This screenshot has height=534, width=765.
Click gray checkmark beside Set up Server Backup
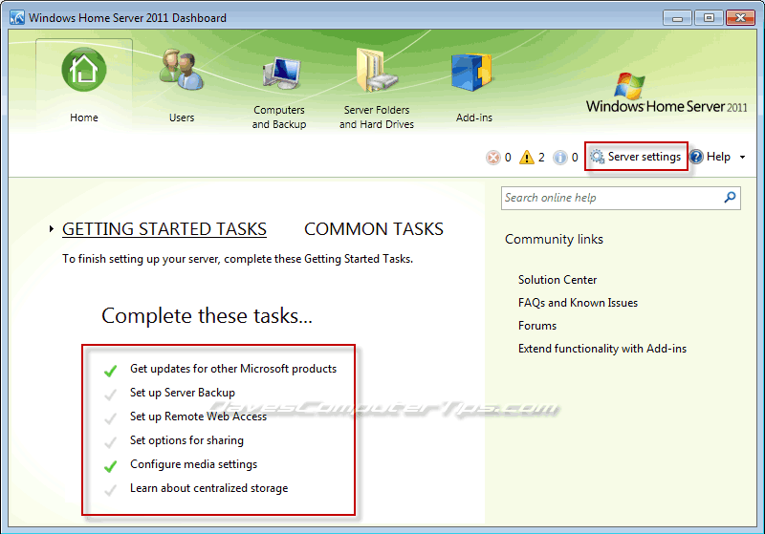pos(110,395)
